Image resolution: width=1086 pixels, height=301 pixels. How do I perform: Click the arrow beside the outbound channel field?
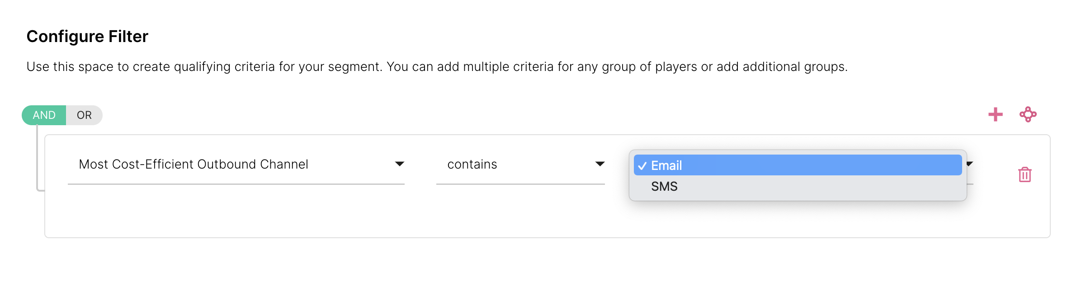tap(399, 164)
